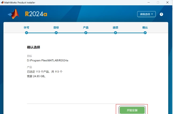173x114 pixels.
Task: Click the checkmark circle under 确认
Action: tap(145, 33)
